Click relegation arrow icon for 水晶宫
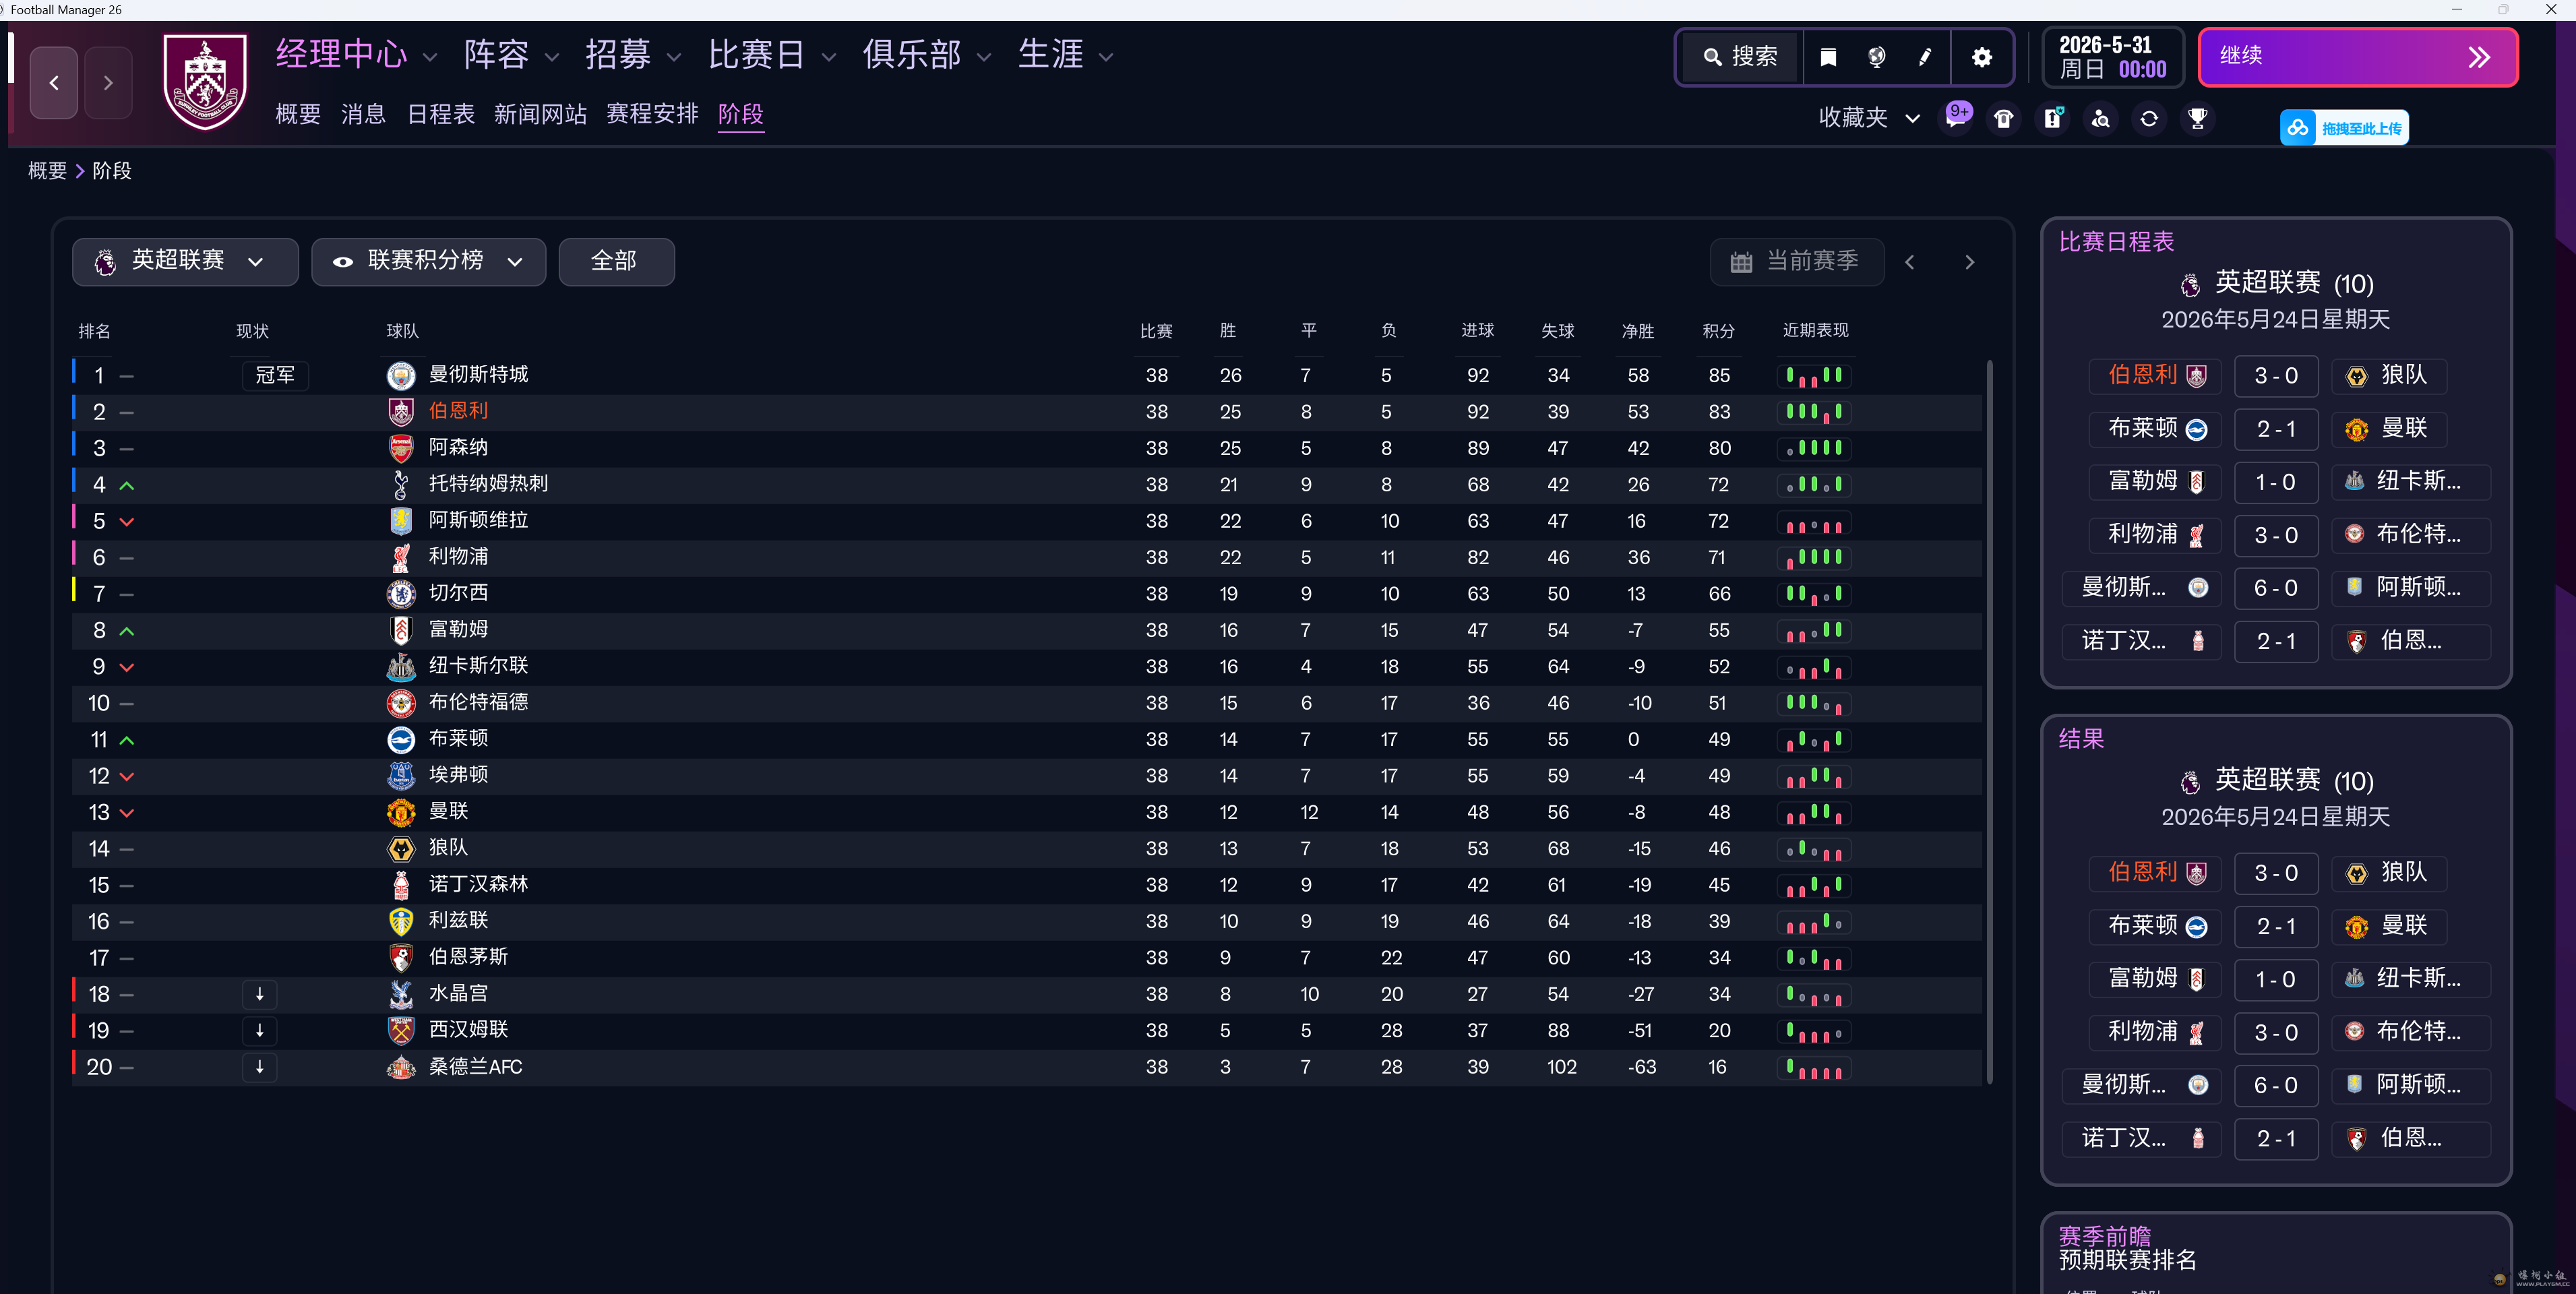The width and height of the screenshot is (2576, 1294). pyautogui.click(x=260, y=994)
